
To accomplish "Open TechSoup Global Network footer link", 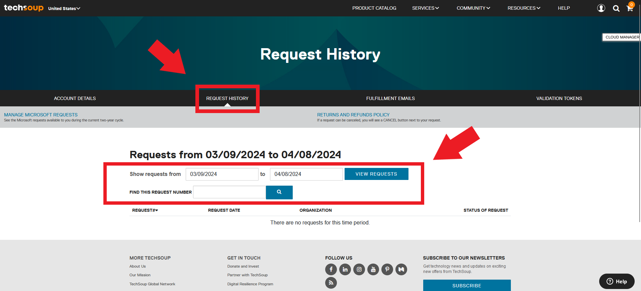I will 152,284.
